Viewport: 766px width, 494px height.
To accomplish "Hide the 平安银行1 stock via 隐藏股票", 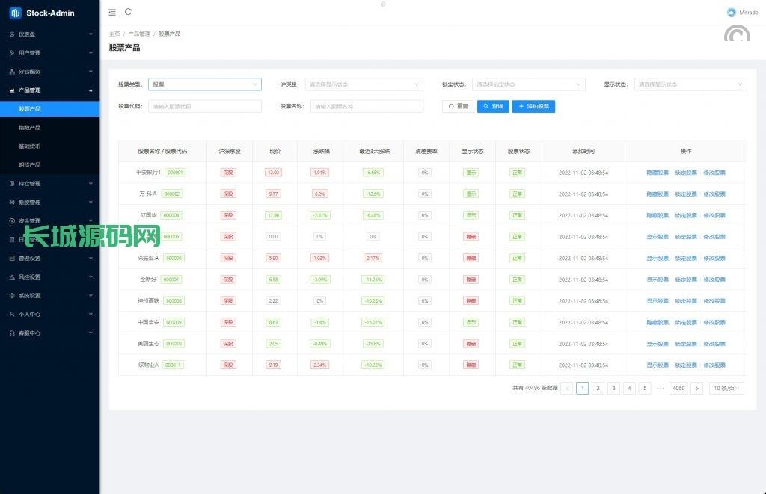I will click(x=658, y=173).
